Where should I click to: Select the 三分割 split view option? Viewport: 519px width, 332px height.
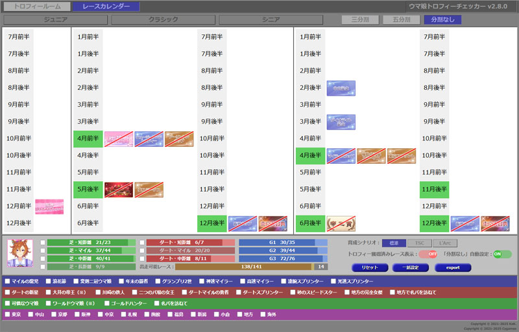click(361, 19)
